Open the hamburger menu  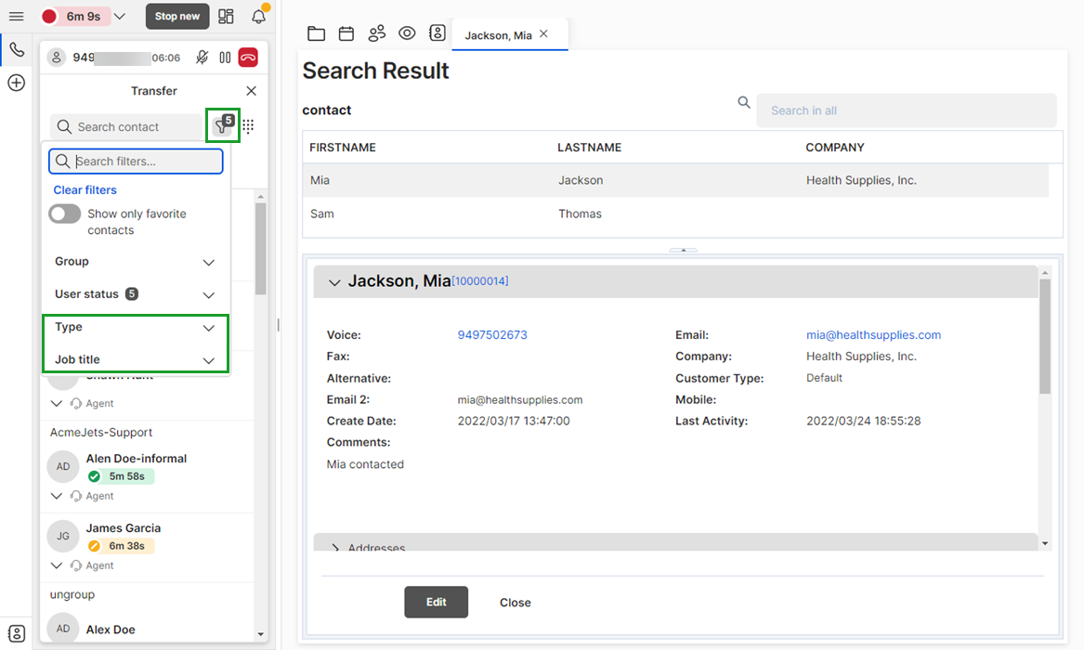tap(16, 17)
